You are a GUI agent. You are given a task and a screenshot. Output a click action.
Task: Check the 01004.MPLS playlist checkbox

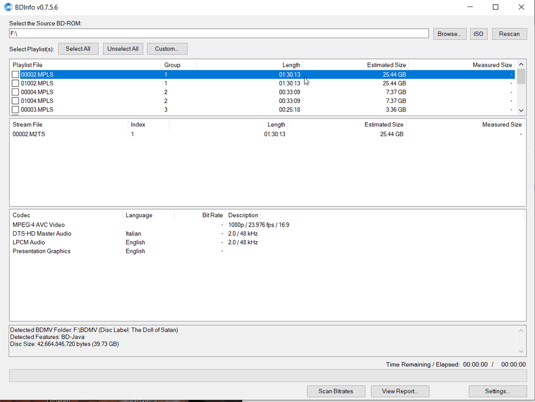coord(16,101)
